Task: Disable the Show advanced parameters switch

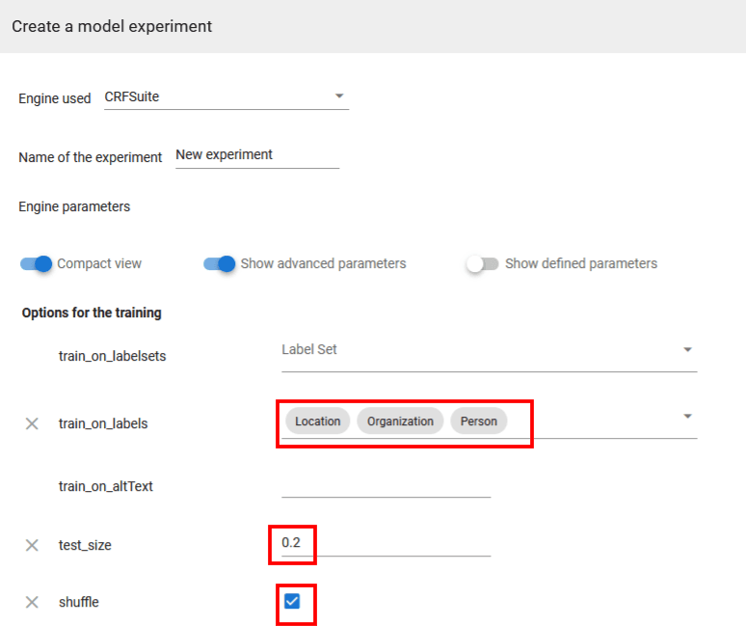Action: pyautogui.click(x=220, y=264)
